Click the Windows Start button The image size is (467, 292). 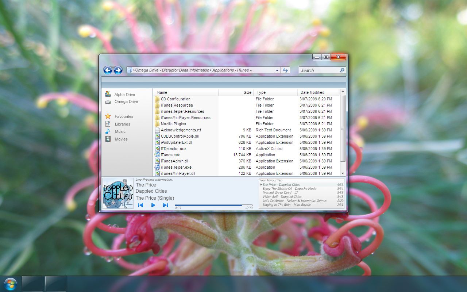[x=11, y=284]
